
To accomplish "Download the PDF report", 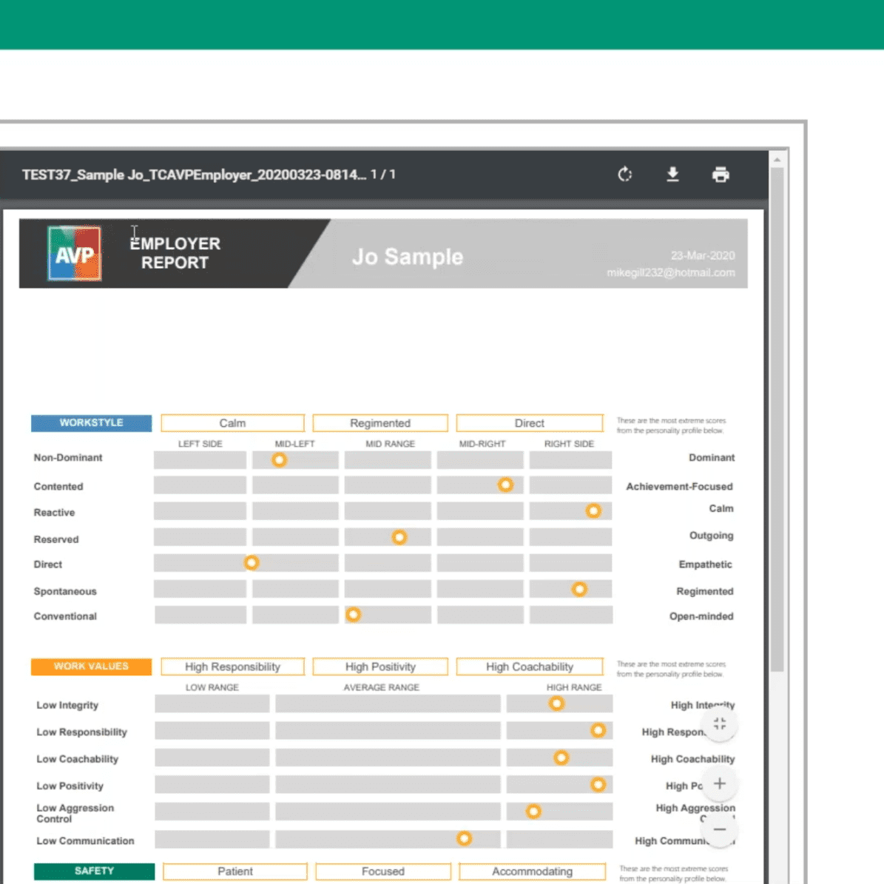I will point(672,175).
